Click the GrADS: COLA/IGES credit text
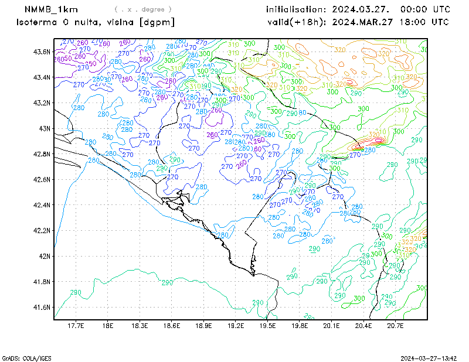Viewport: 469px width, 362px height. point(27,358)
